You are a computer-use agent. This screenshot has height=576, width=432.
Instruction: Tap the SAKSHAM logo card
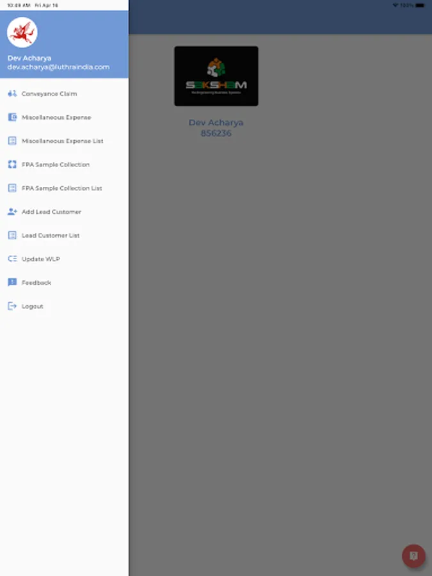216,76
